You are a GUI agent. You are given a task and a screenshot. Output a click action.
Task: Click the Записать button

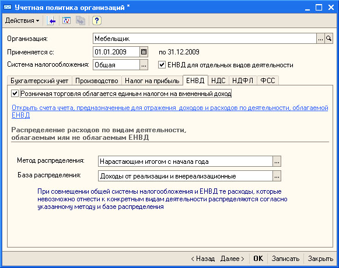(285, 259)
